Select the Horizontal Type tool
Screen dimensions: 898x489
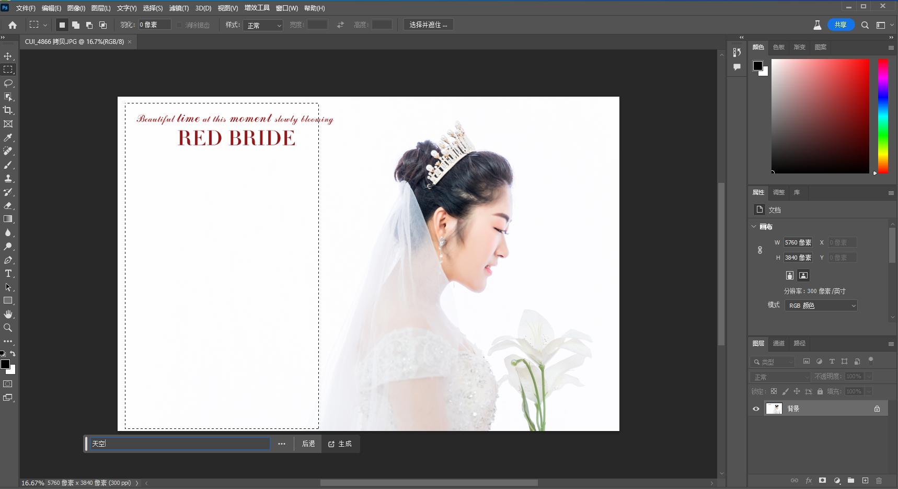click(8, 273)
